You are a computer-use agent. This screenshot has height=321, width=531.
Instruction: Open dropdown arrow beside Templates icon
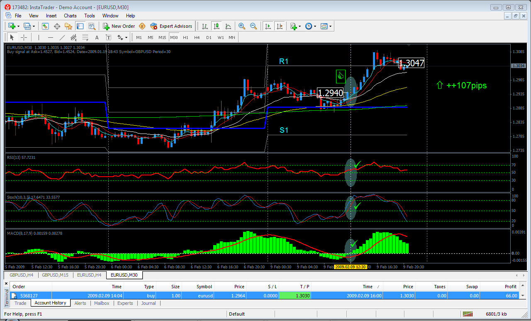330,26
